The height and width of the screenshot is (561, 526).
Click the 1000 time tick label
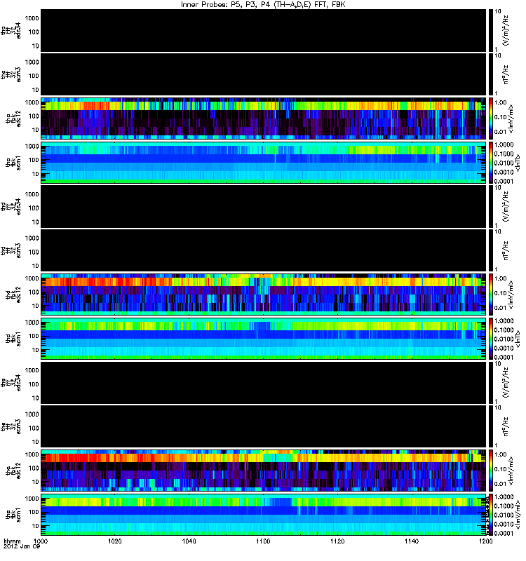click(41, 543)
